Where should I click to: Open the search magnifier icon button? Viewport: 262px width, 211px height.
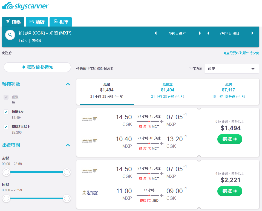(x=10, y=35)
